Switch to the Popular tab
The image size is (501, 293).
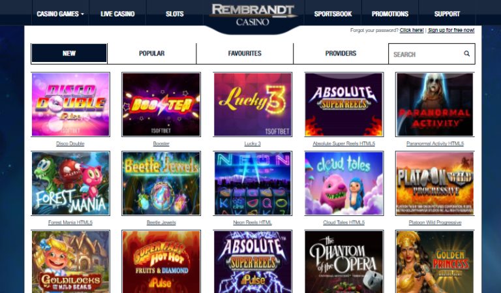click(152, 54)
